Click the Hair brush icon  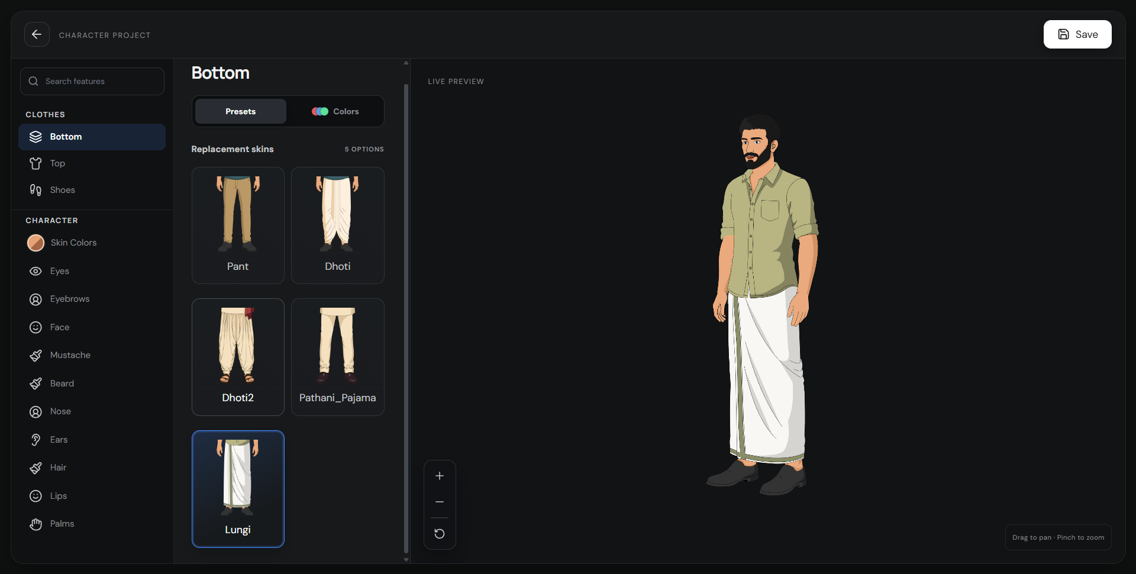(35, 468)
